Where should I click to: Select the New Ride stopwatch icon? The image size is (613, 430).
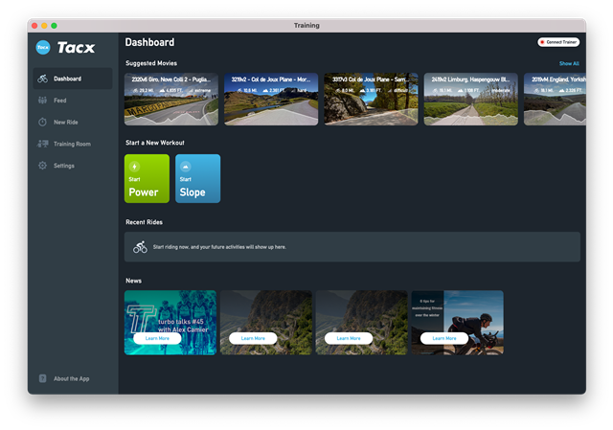(42, 122)
